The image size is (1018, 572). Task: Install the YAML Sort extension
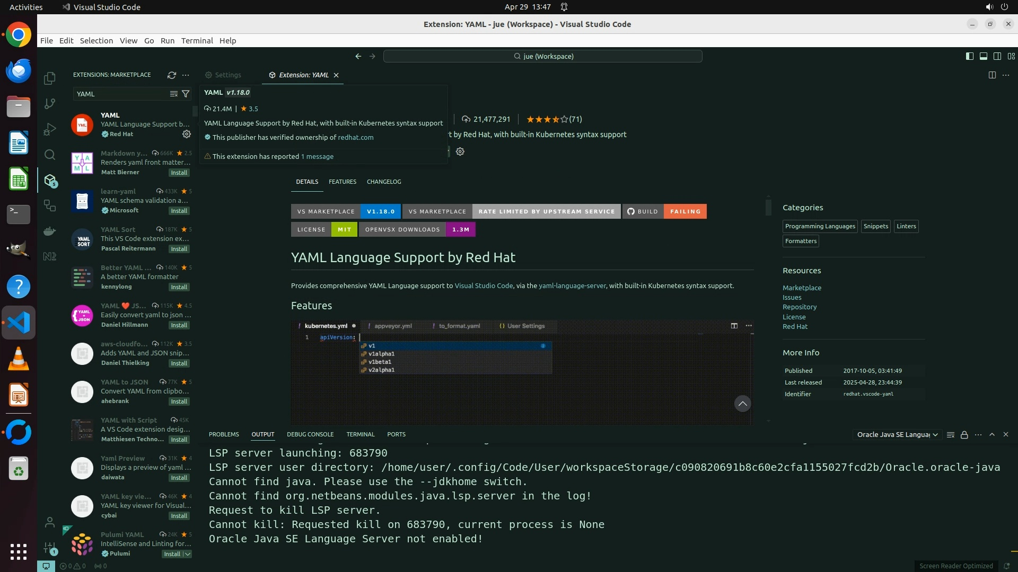(x=179, y=249)
